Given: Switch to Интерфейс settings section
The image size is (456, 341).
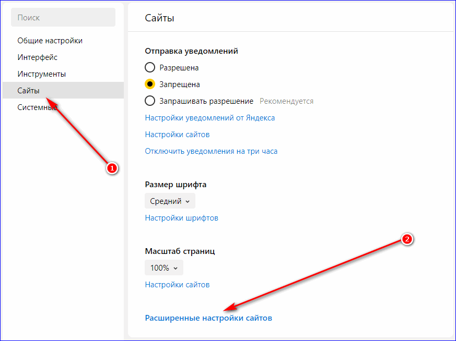Looking at the screenshot, I should (37, 57).
